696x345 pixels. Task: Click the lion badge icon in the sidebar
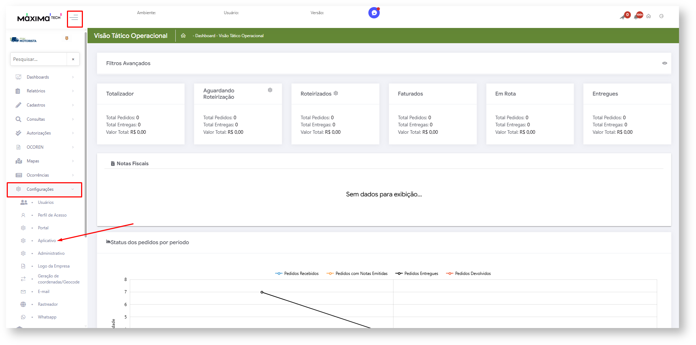click(x=67, y=38)
